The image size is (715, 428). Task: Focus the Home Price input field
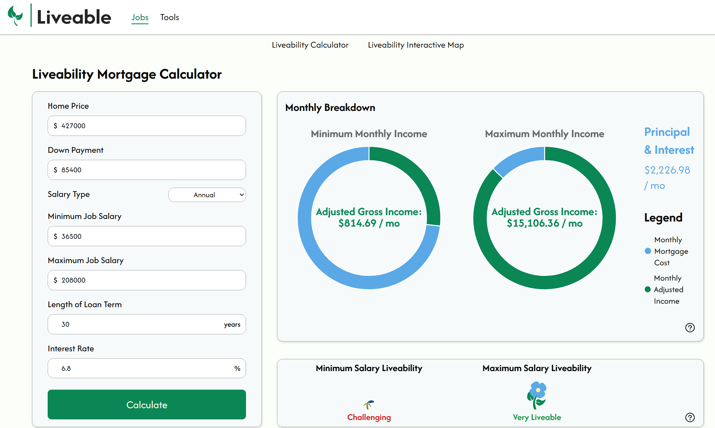[147, 126]
